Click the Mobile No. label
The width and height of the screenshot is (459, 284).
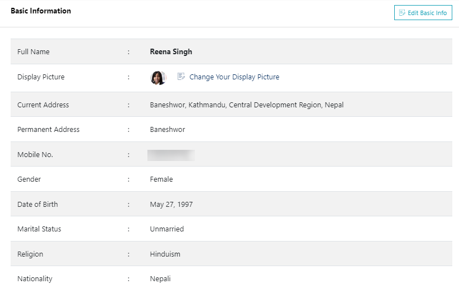point(35,155)
